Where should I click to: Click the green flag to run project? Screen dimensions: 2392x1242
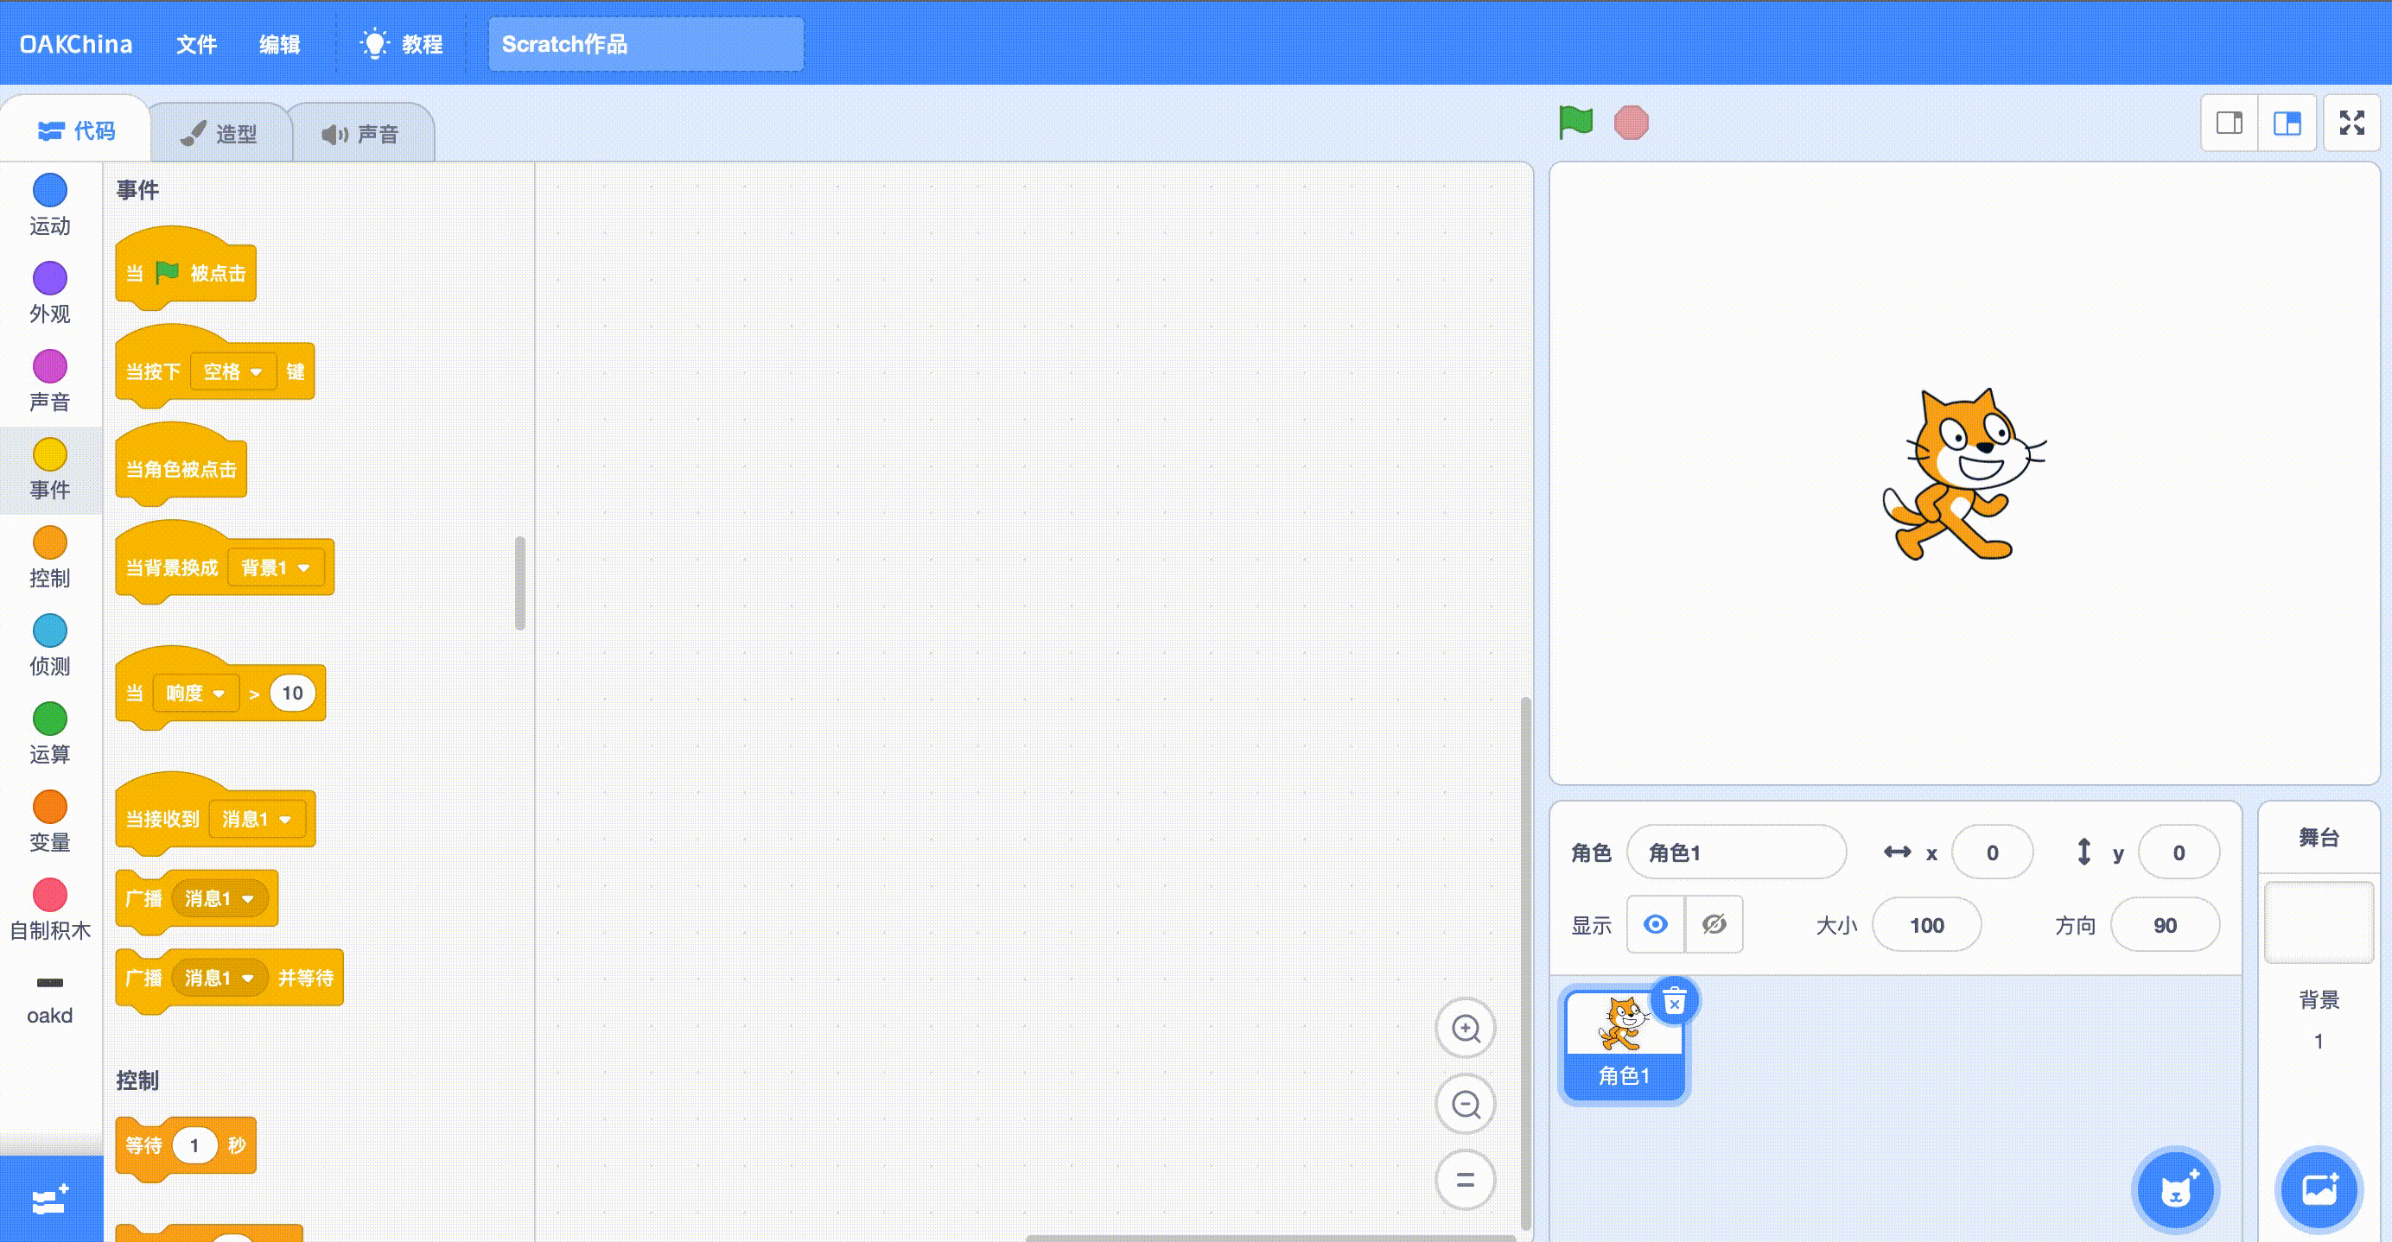click(x=1575, y=123)
